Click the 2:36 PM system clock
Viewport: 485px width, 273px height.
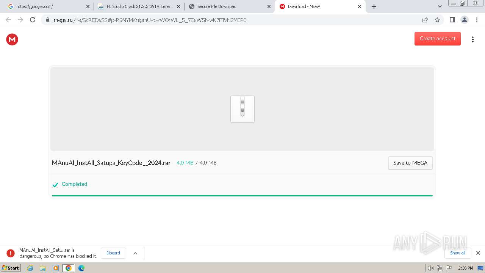click(465, 268)
